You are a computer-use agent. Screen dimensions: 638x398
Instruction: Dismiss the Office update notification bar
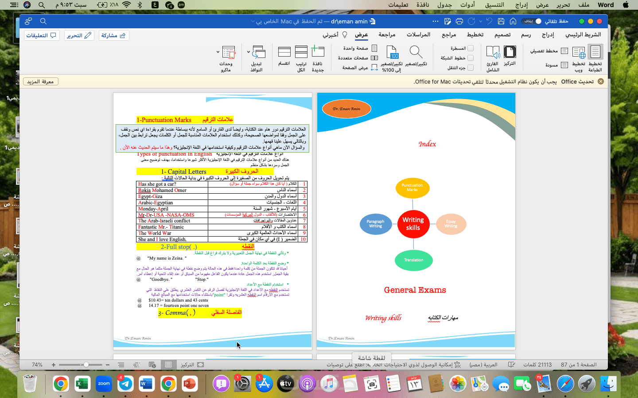pyautogui.click(x=600, y=81)
